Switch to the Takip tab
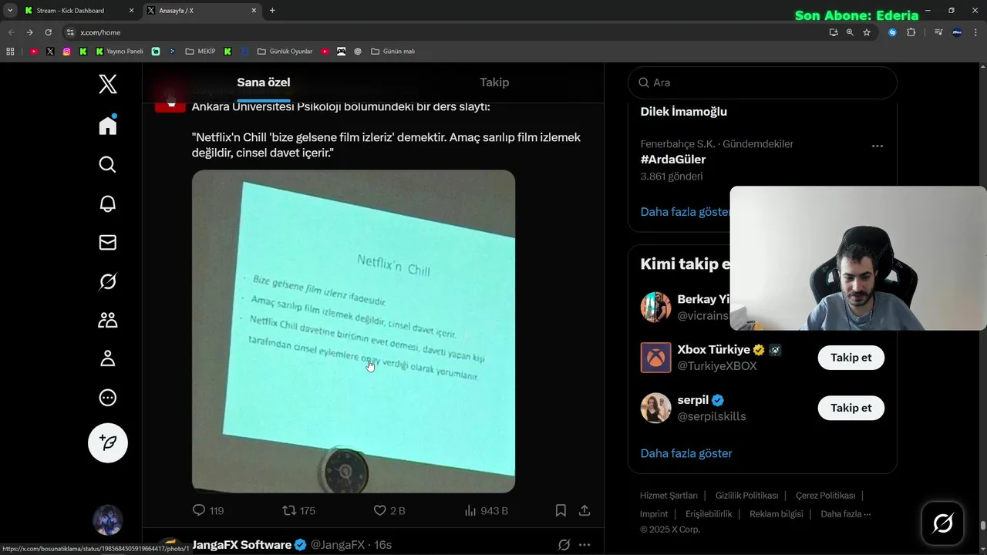This screenshot has height=555, width=987. [494, 82]
